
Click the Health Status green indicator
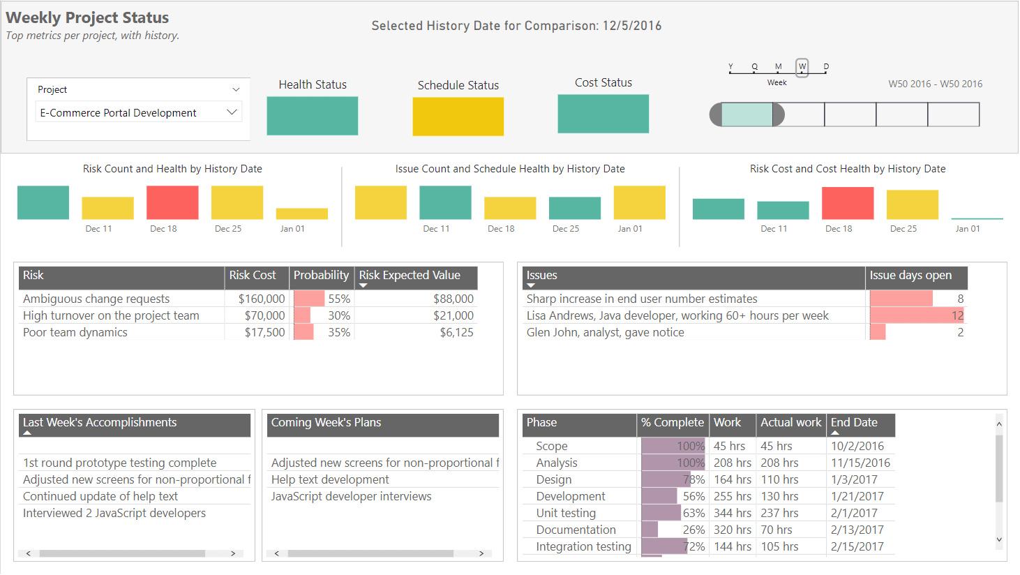[x=313, y=116]
